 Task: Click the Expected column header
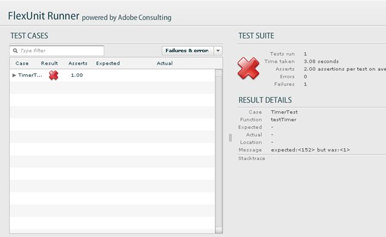[x=108, y=64]
